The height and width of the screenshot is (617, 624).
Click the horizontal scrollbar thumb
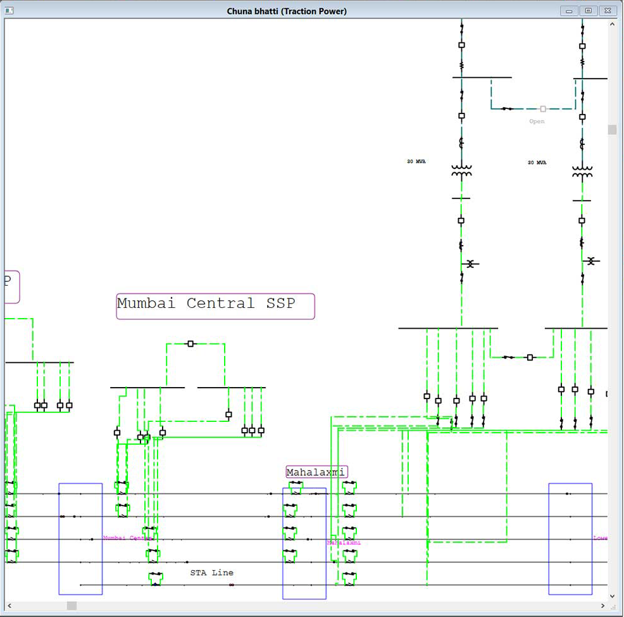[x=72, y=606]
